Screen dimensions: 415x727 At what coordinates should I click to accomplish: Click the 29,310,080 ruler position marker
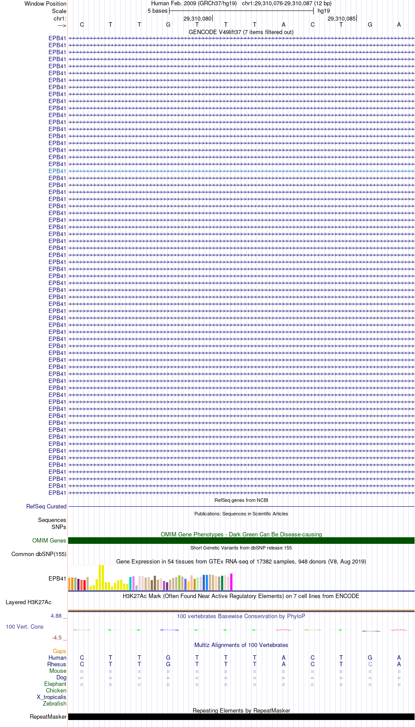click(x=197, y=18)
